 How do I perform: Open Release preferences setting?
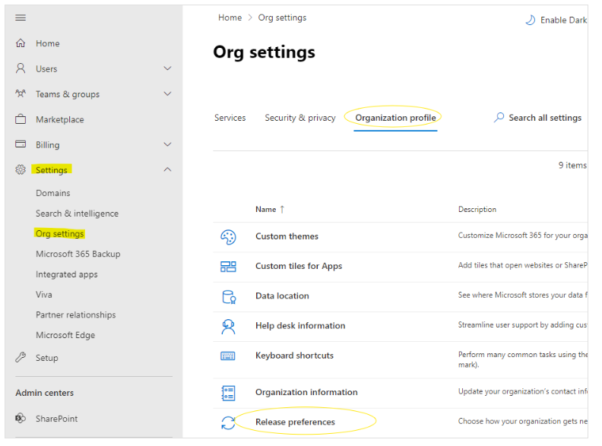[x=295, y=422]
